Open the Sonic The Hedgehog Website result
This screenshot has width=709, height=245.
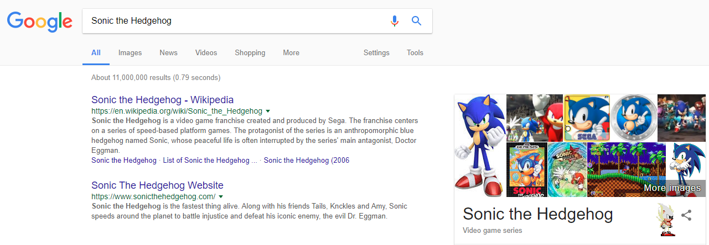click(x=157, y=185)
